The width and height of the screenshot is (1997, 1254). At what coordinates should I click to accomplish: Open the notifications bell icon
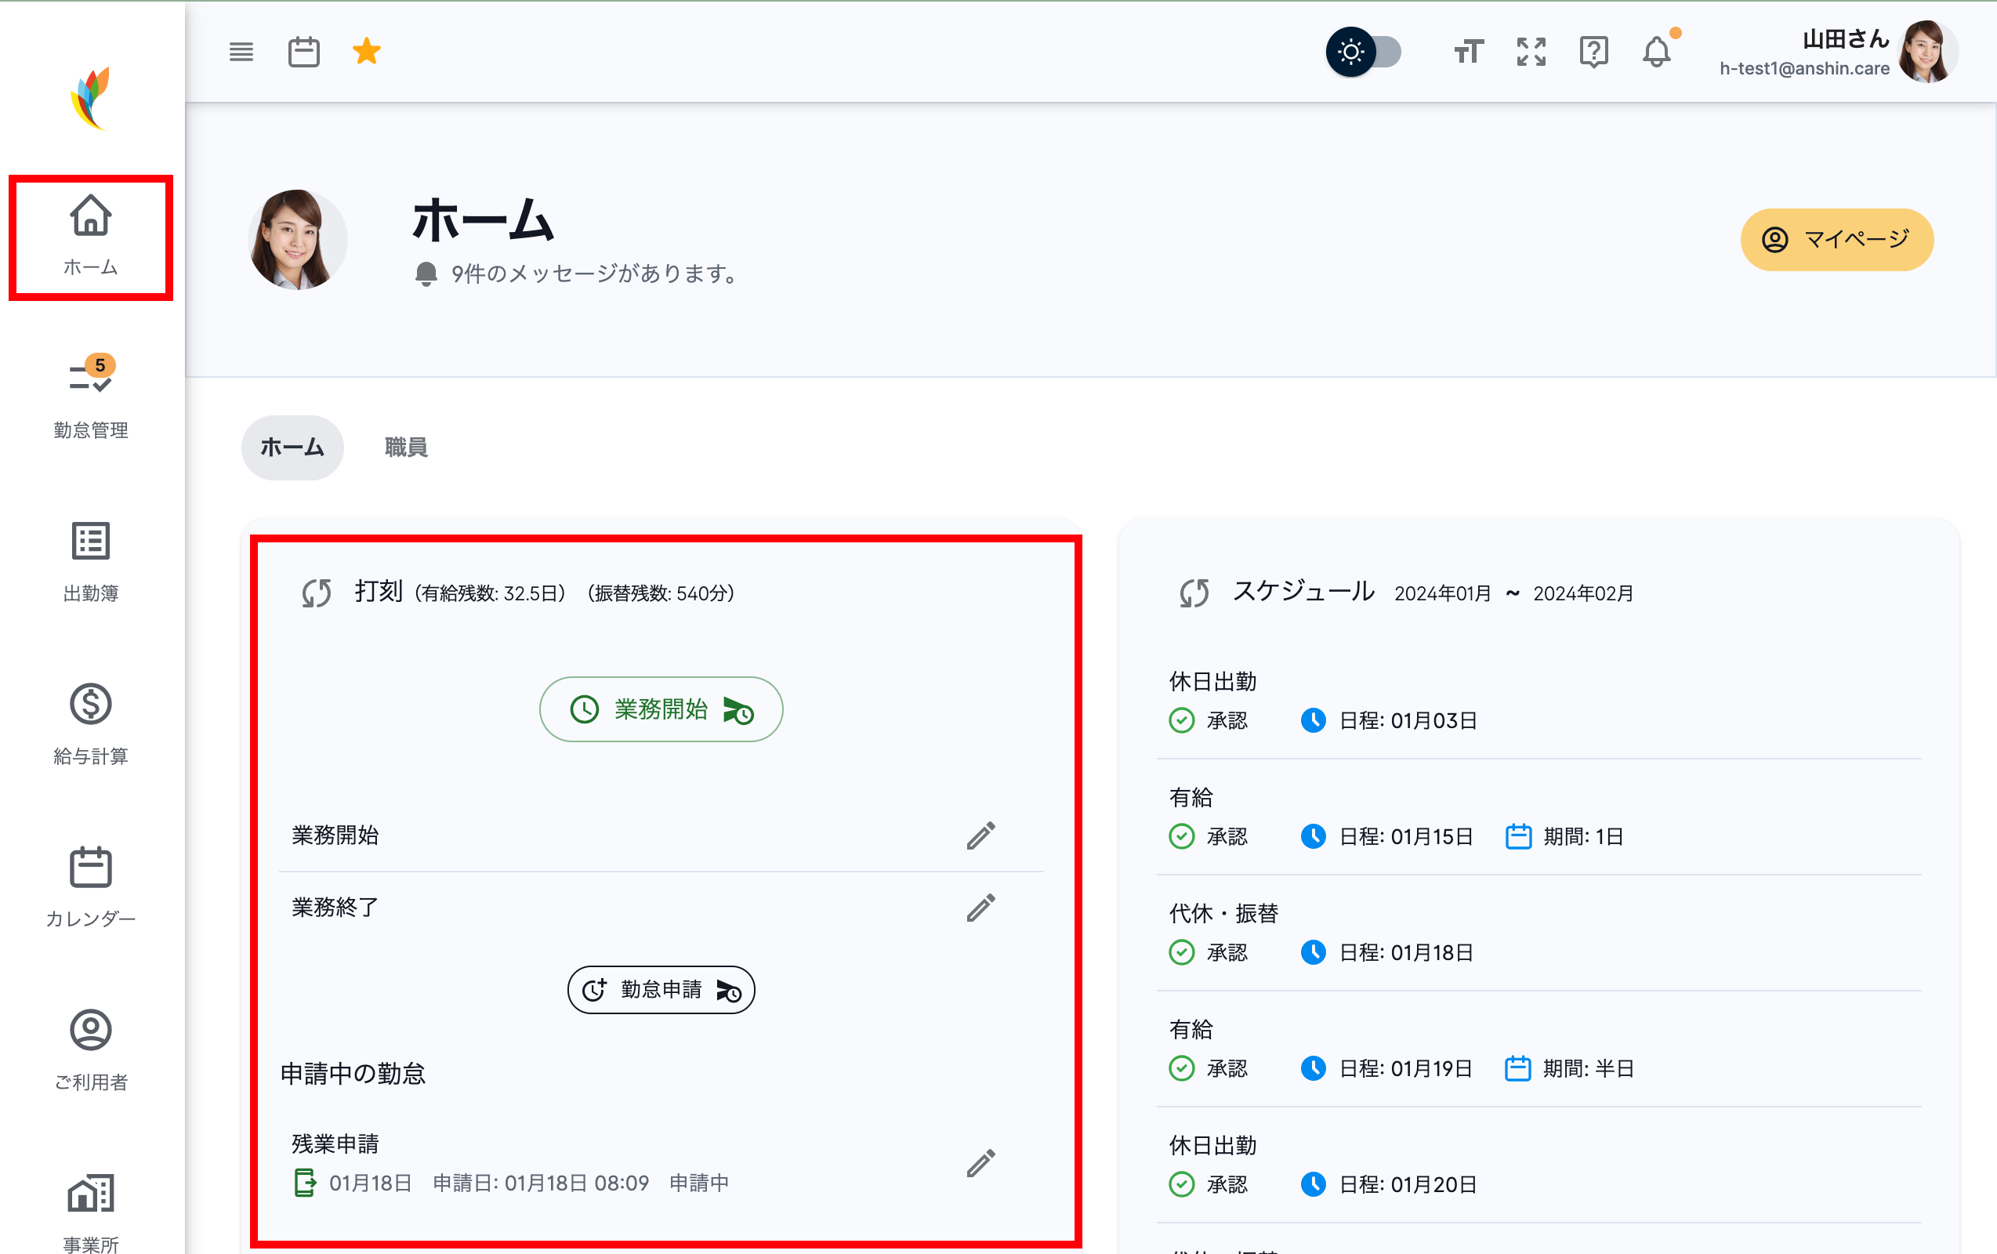[x=1656, y=53]
